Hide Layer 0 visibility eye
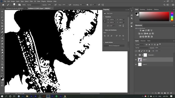175x98 pixels. tap(136, 64)
